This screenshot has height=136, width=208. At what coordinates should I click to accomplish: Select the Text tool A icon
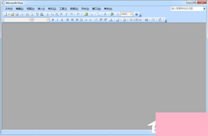click(105, 14)
